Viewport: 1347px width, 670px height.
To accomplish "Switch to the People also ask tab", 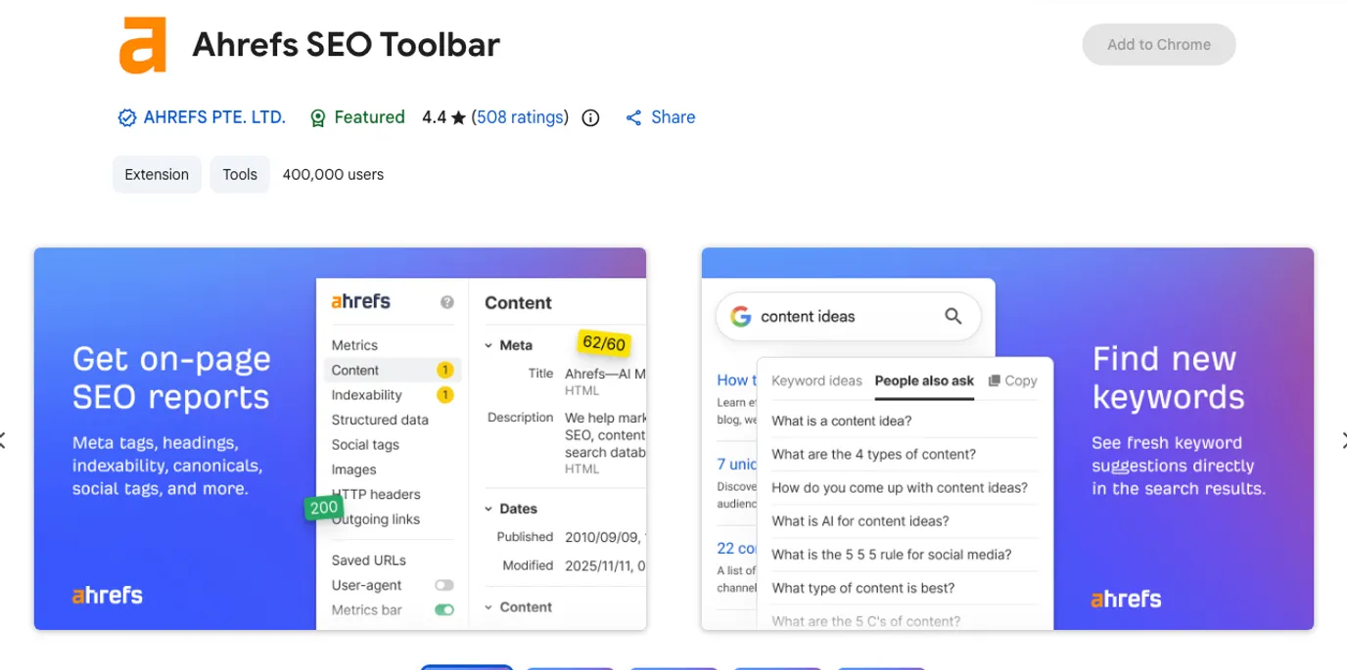I will click(x=924, y=380).
